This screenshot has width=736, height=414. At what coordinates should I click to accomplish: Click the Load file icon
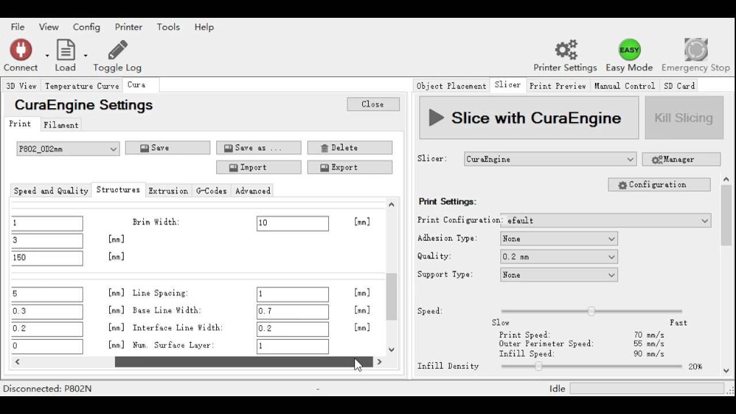[x=65, y=49]
